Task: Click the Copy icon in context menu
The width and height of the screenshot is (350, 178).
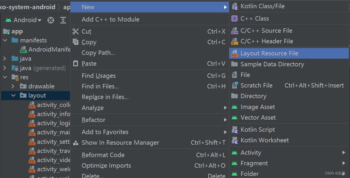Action: (x=76, y=42)
